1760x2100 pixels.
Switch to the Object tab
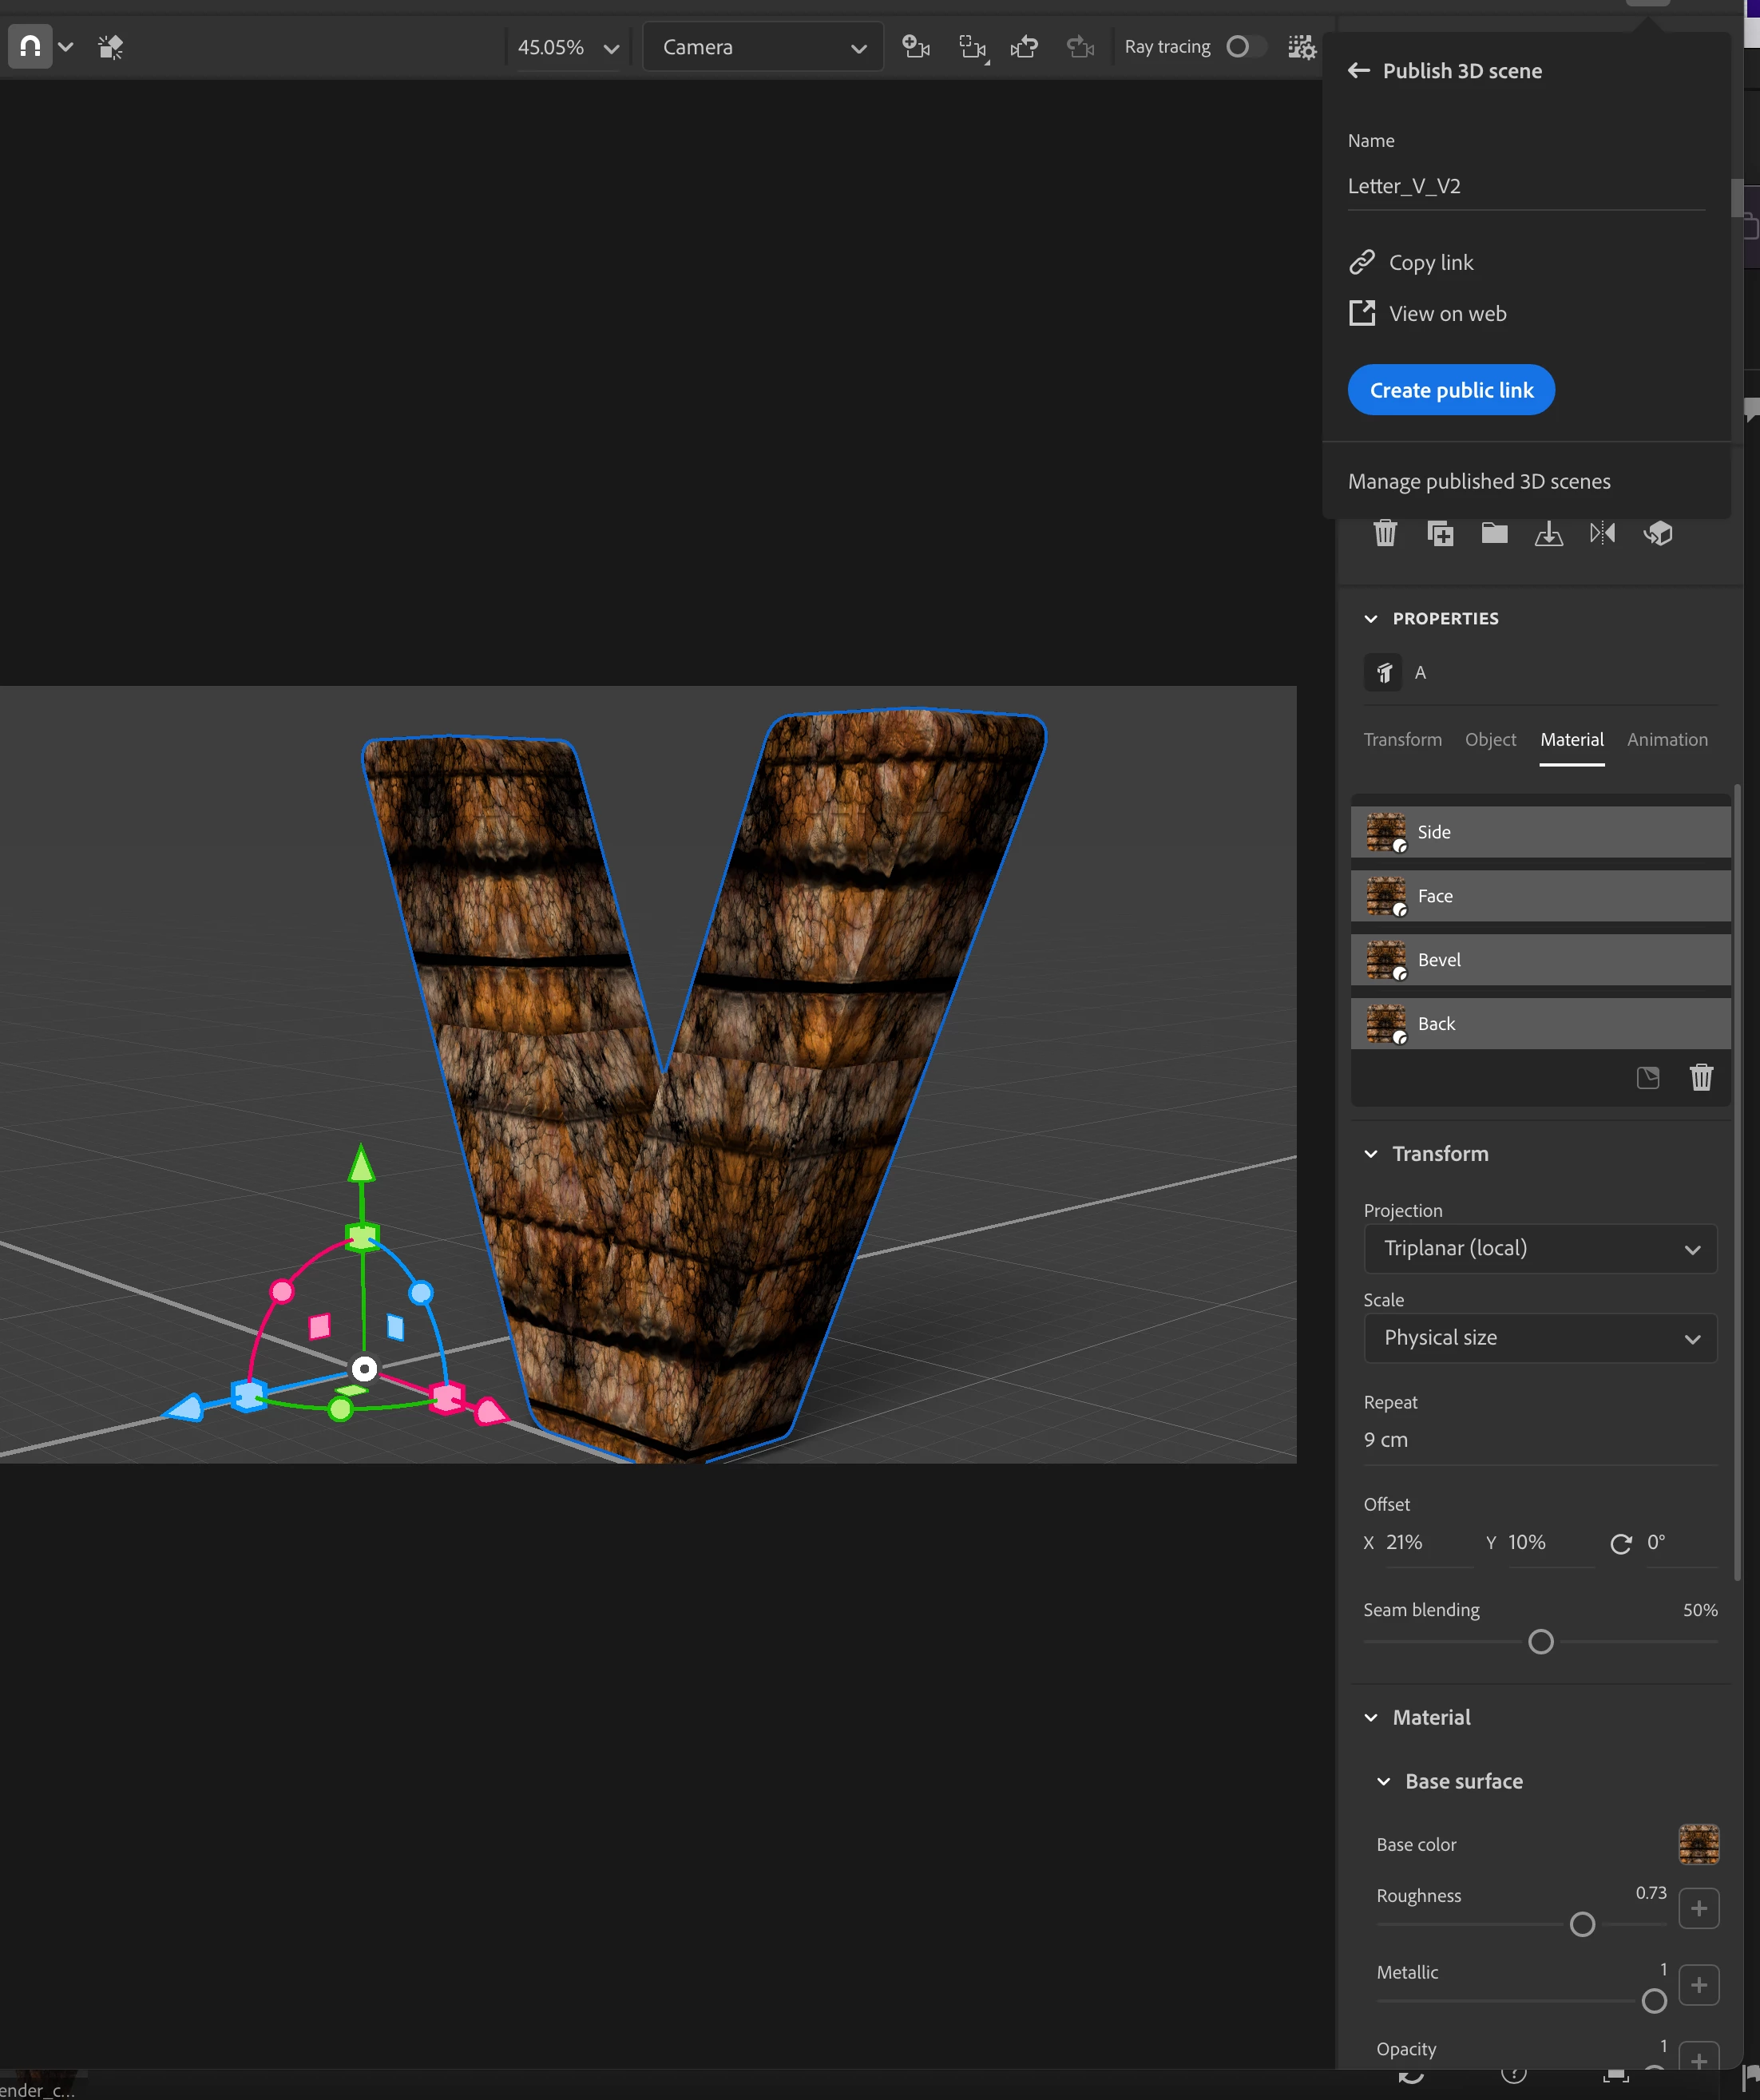1490,739
